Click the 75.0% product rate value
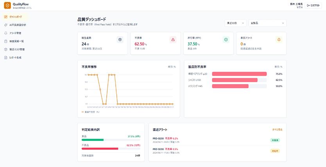This screenshot has width=326, height=167. pyautogui.click(x=279, y=74)
